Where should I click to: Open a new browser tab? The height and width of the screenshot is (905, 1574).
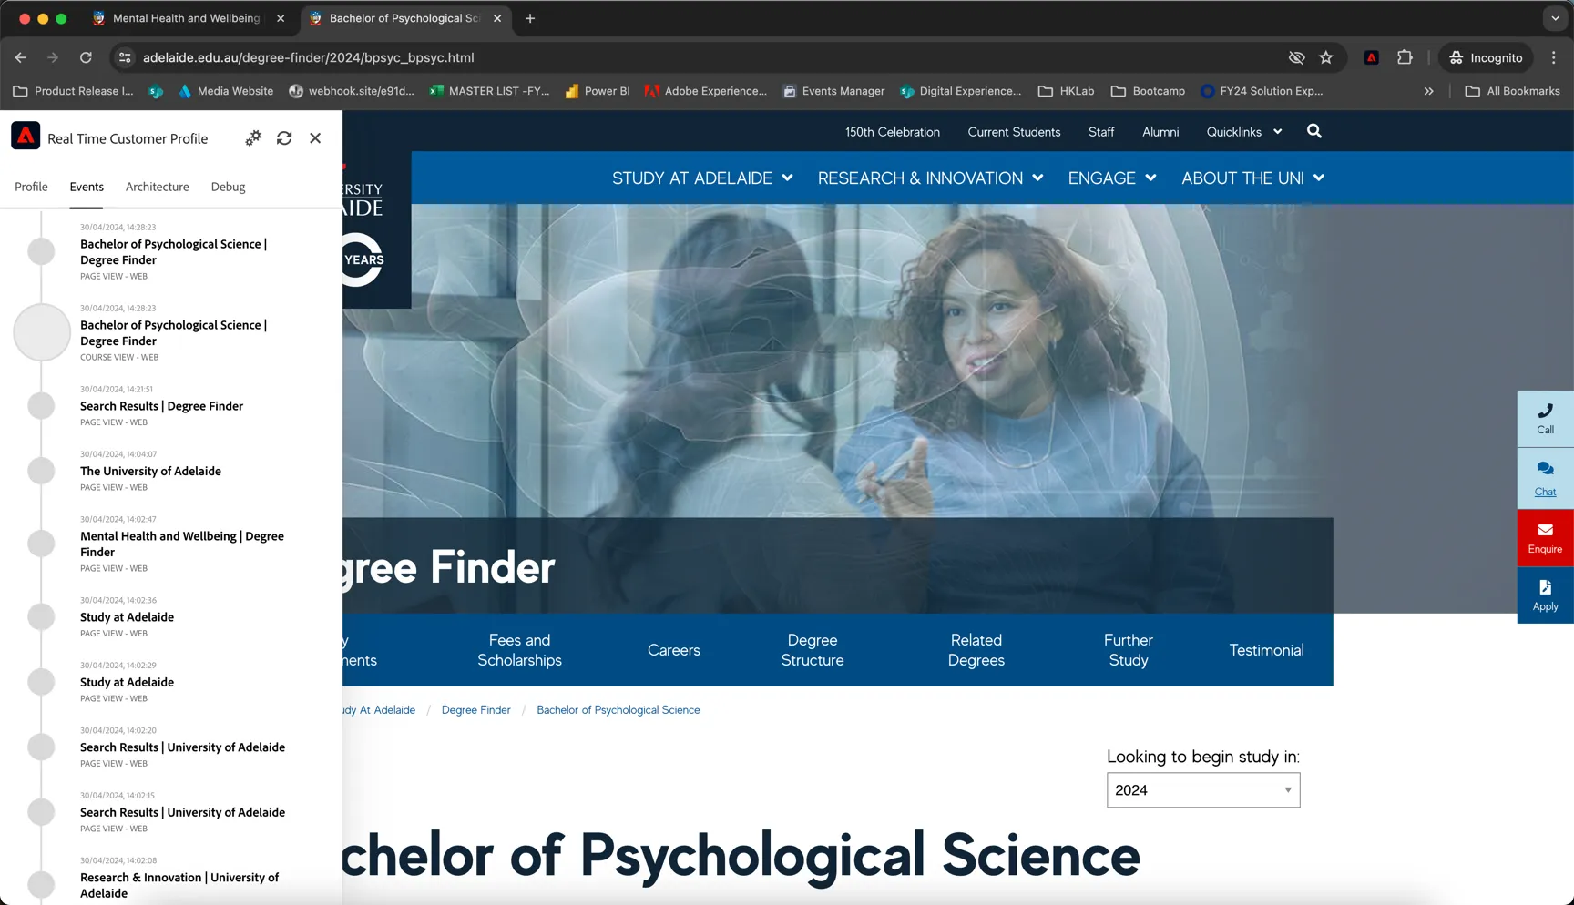(530, 18)
